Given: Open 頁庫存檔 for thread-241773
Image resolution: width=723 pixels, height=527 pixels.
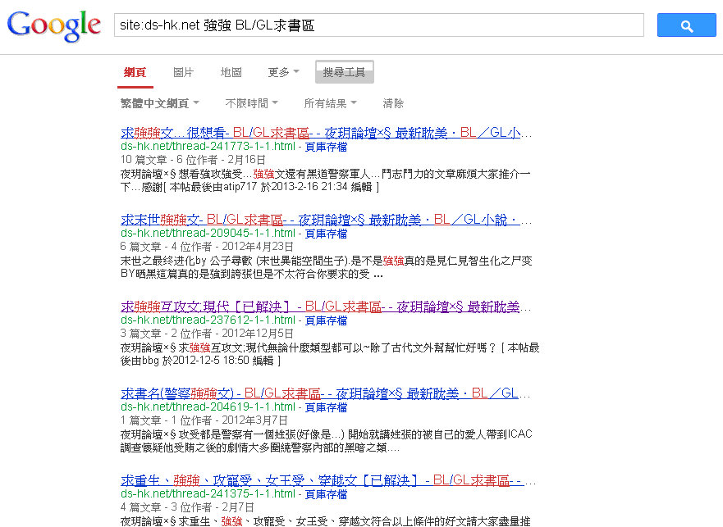Looking at the screenshot, I should click(326, 147).
